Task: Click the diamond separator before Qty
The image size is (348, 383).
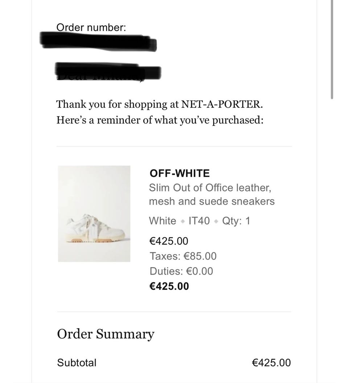Action: click(216, 221)
